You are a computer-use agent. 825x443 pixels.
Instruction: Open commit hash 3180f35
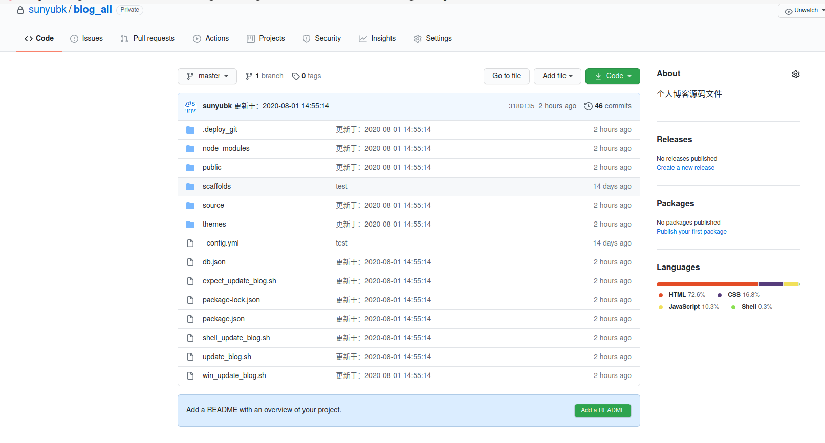pos(521,106)
